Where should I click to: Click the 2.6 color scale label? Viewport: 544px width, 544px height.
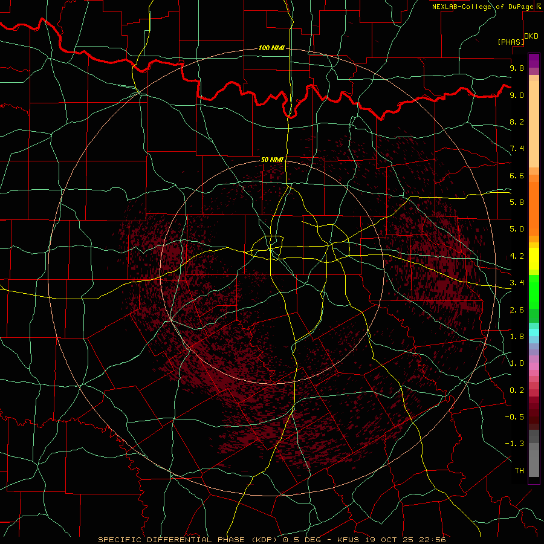click(517, 310)
